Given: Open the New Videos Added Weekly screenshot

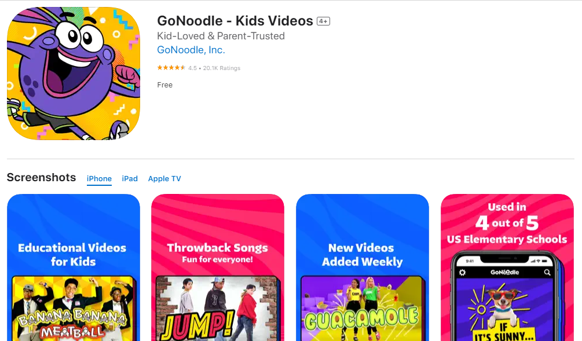Looking at the screenshot, I should point(363,267).
